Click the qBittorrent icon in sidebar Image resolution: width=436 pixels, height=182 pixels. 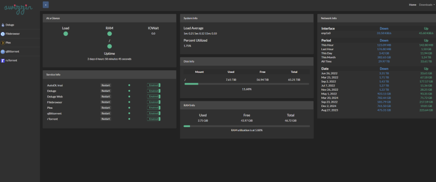(x=3, y=51)
